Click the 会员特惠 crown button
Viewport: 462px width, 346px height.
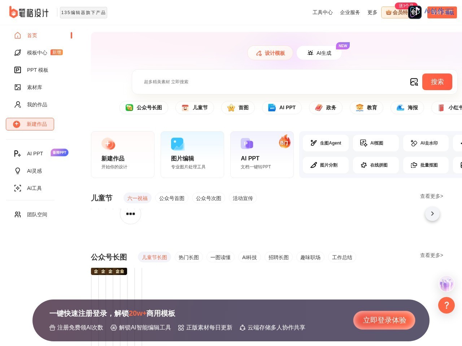click(396, 12)
